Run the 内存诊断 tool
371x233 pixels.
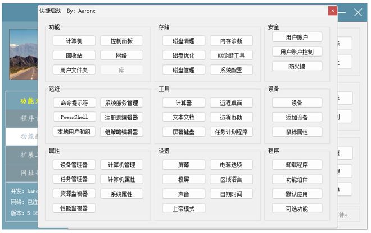231,41
